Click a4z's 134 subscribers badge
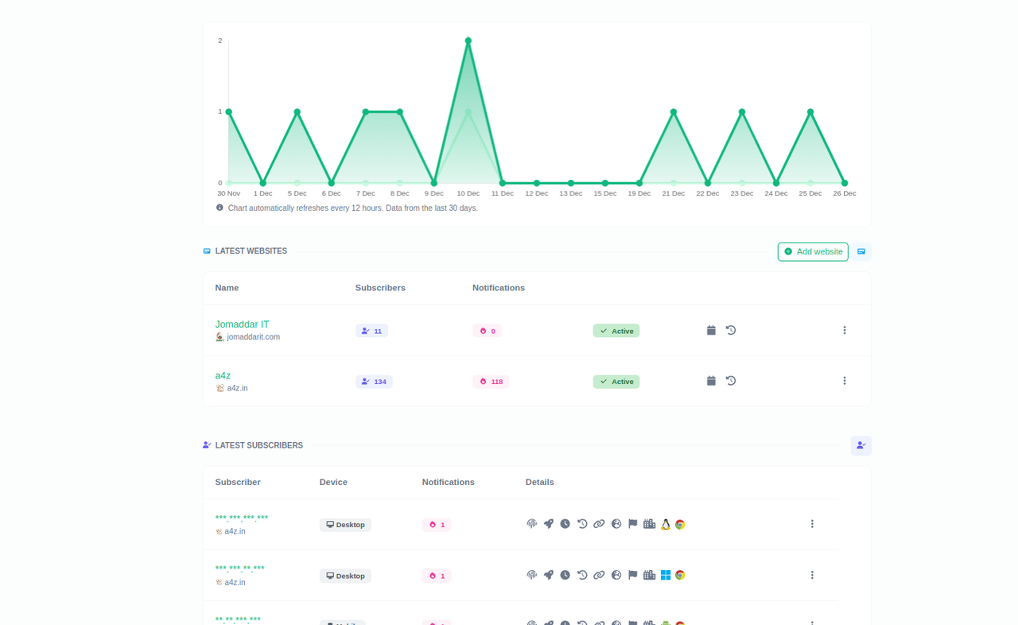The image size is (1018, 625). [x=374, y=382]
